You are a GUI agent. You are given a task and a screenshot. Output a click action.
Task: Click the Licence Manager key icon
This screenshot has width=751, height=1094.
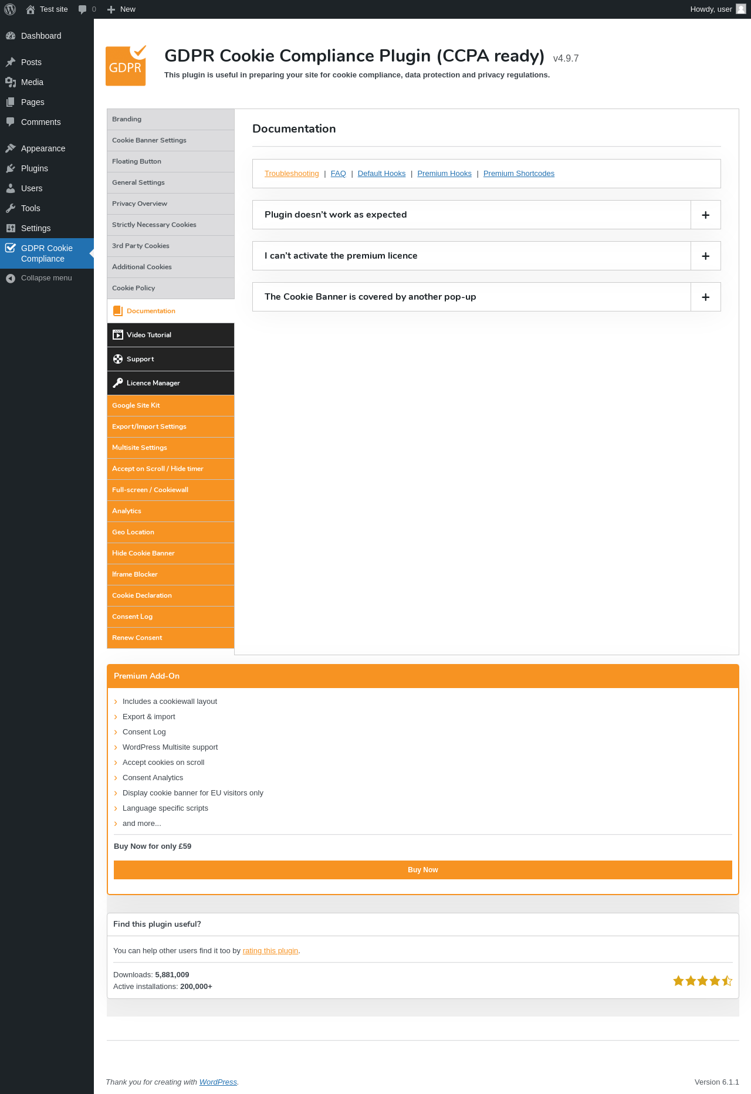pyautogui.click(x=118, y=383)
